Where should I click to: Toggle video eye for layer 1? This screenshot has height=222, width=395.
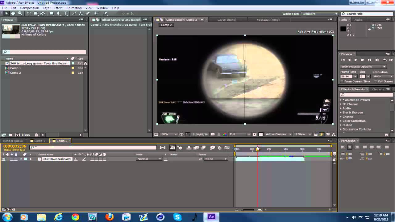(x=4, y=159)
